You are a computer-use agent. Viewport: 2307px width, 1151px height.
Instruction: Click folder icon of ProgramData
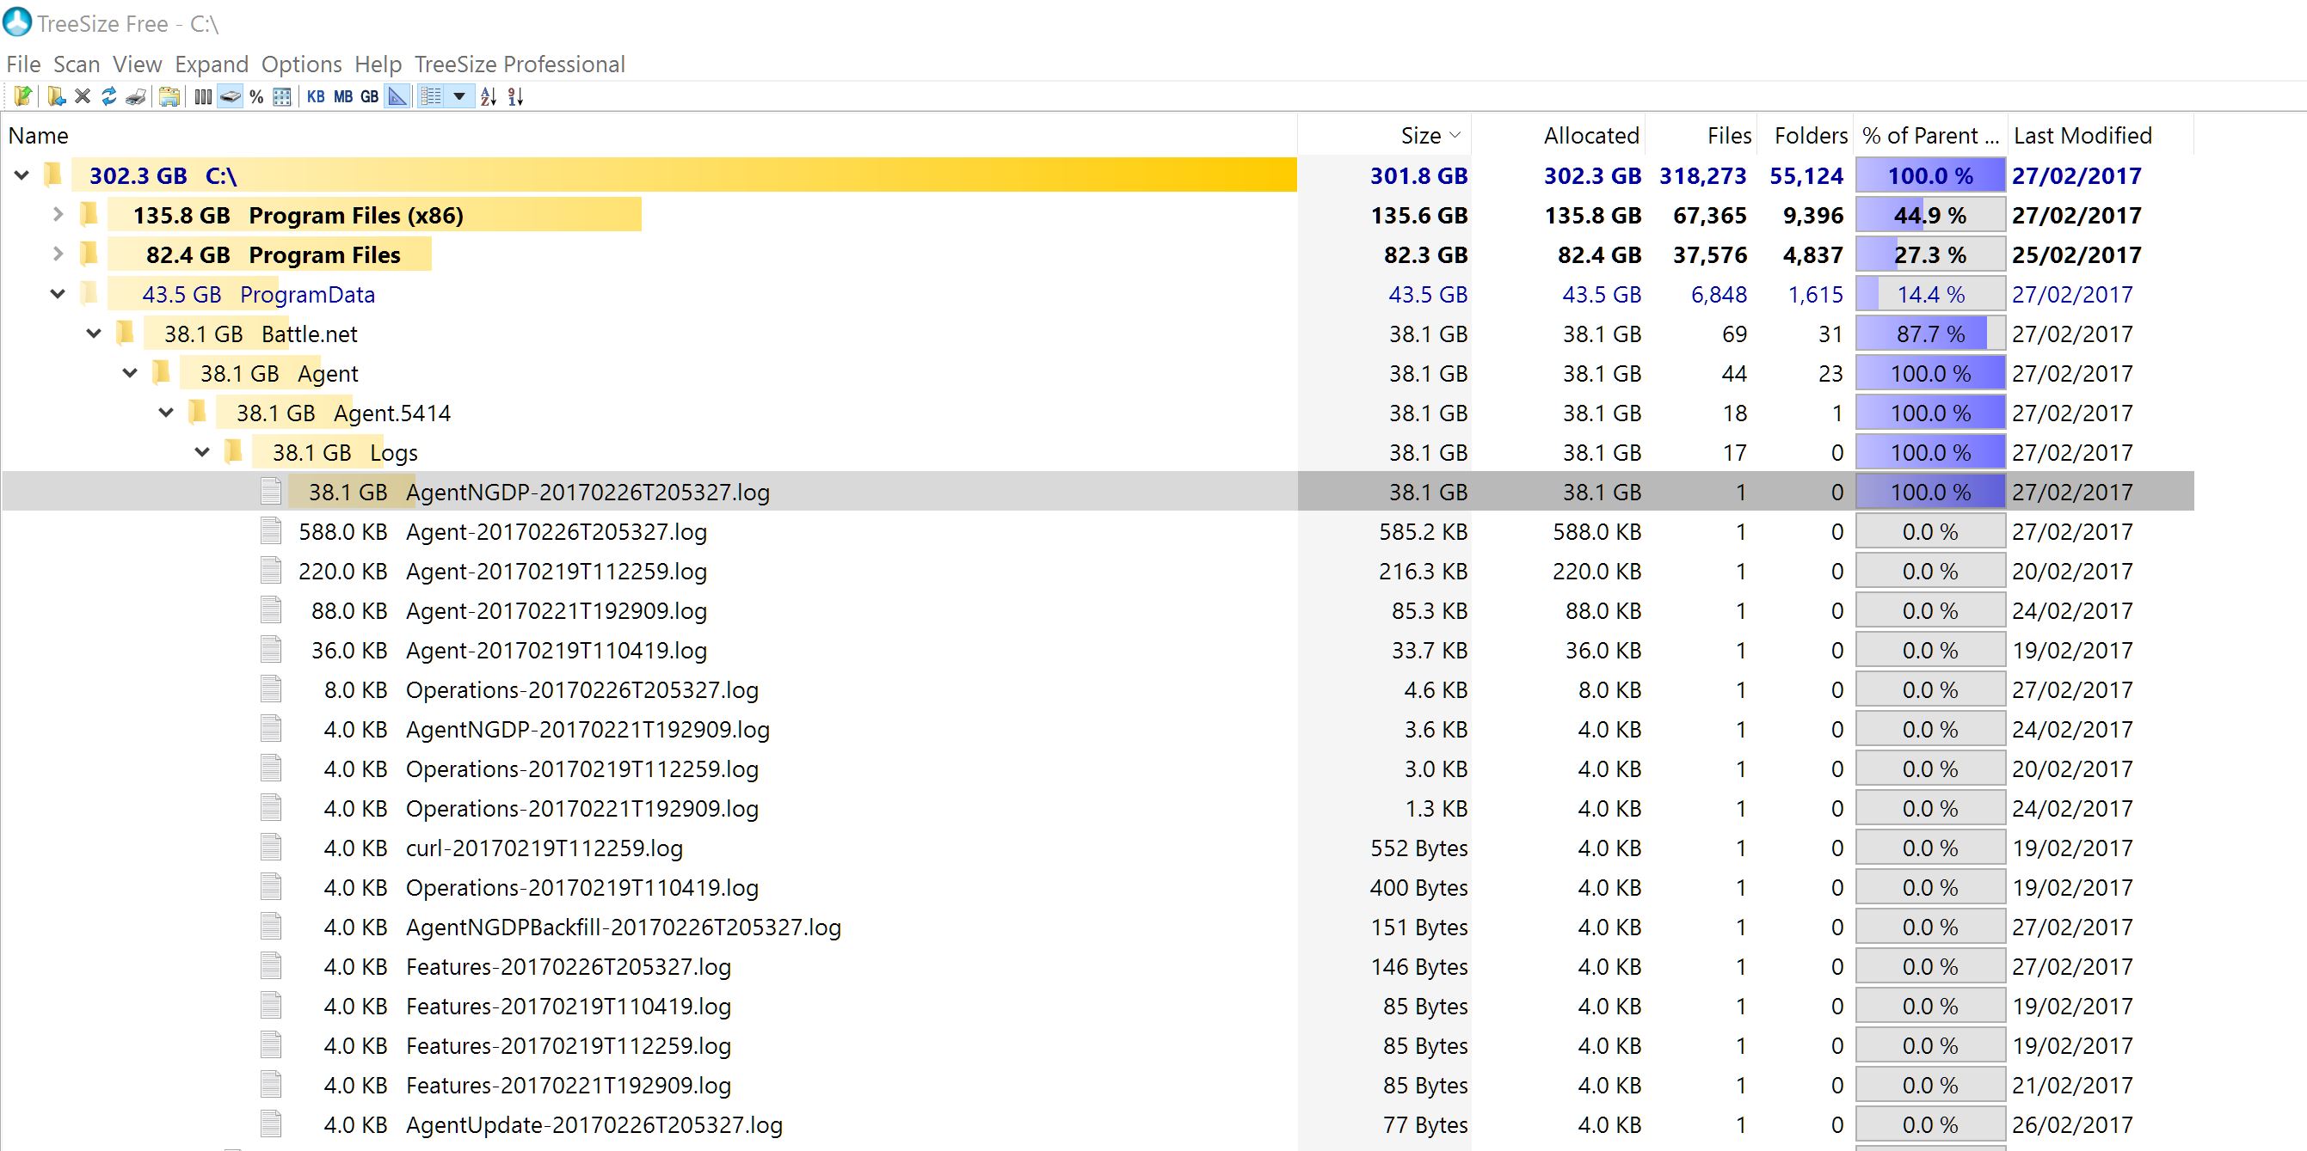click(89, 292)
